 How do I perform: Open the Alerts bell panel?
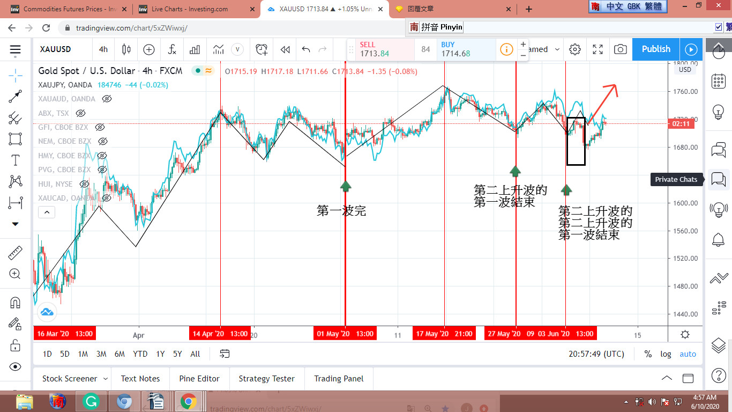(x=719, y=240)
